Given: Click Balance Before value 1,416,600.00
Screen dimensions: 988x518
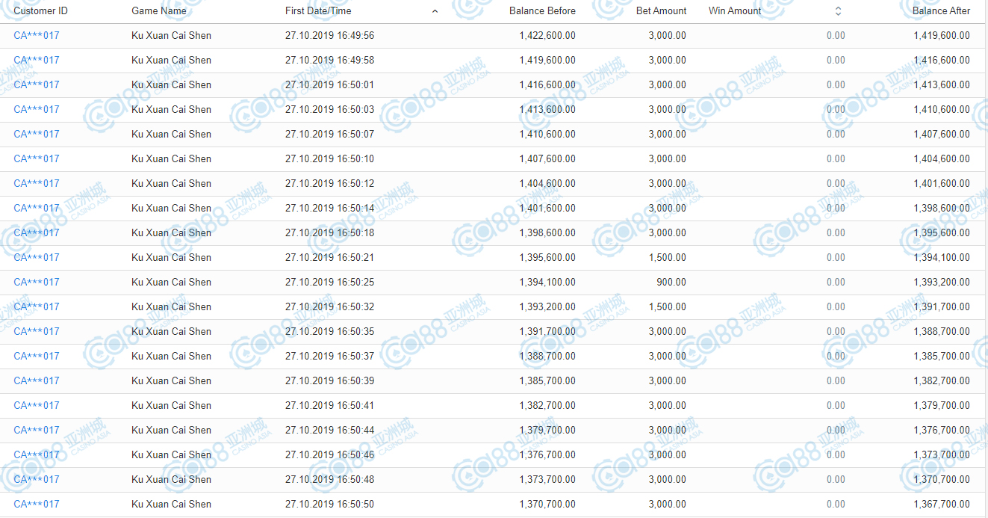Looking at the screenshot, I should click(x=547, y=85).
